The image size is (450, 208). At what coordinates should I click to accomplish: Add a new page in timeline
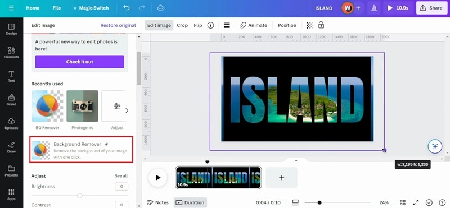[x=282, y=178]
